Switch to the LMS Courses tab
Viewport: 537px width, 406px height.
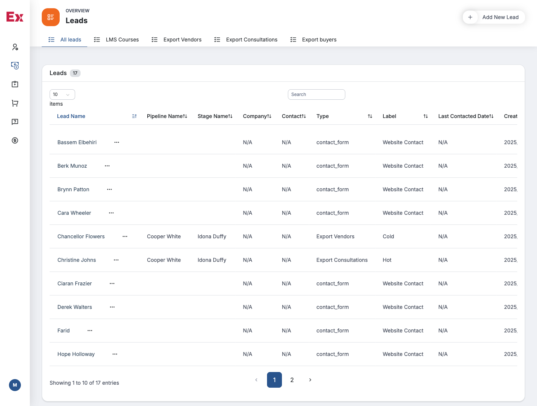pyautogui.click(x=116, y=40)
